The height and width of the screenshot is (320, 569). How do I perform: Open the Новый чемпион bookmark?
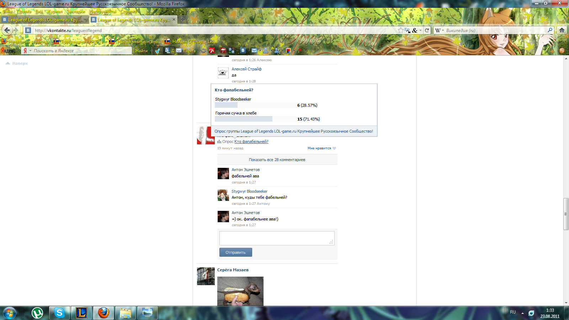click(135, 42)
